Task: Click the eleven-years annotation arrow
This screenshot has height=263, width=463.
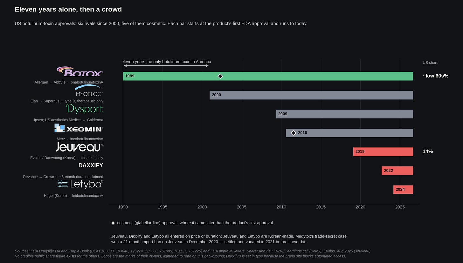Action: pyautogui.click(x=166, y=65)
